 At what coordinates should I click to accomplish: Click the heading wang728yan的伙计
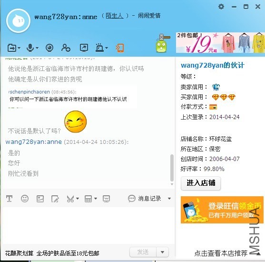(213, 65)
